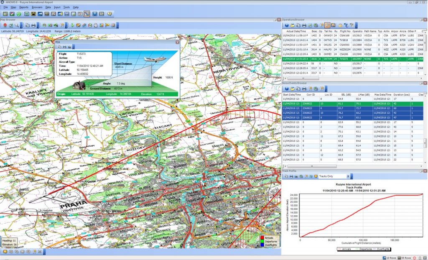Click the blue info icon in Operations Browser

(287, 25)
